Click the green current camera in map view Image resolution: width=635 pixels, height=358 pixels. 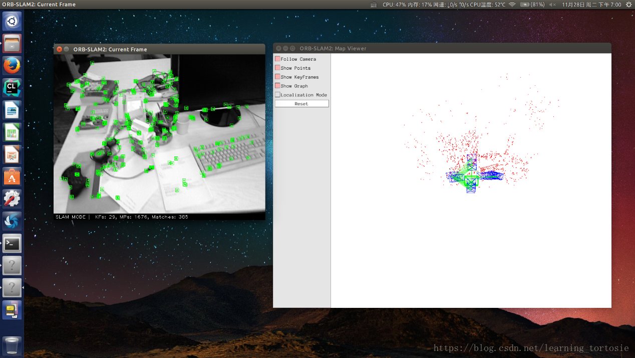click(x=471, y=181)
